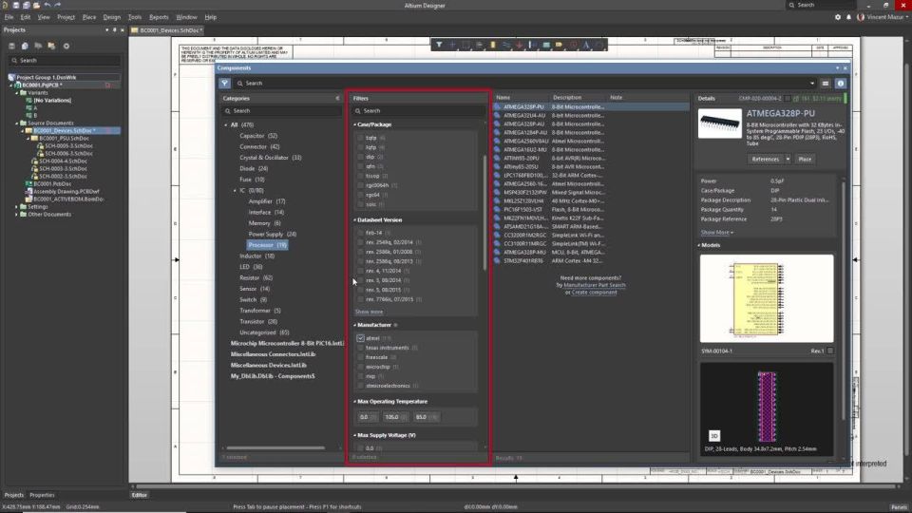Collapse the Manufacturer filter group
The height and width of the screenshot is (513, 912).
[x=354, y=325]
